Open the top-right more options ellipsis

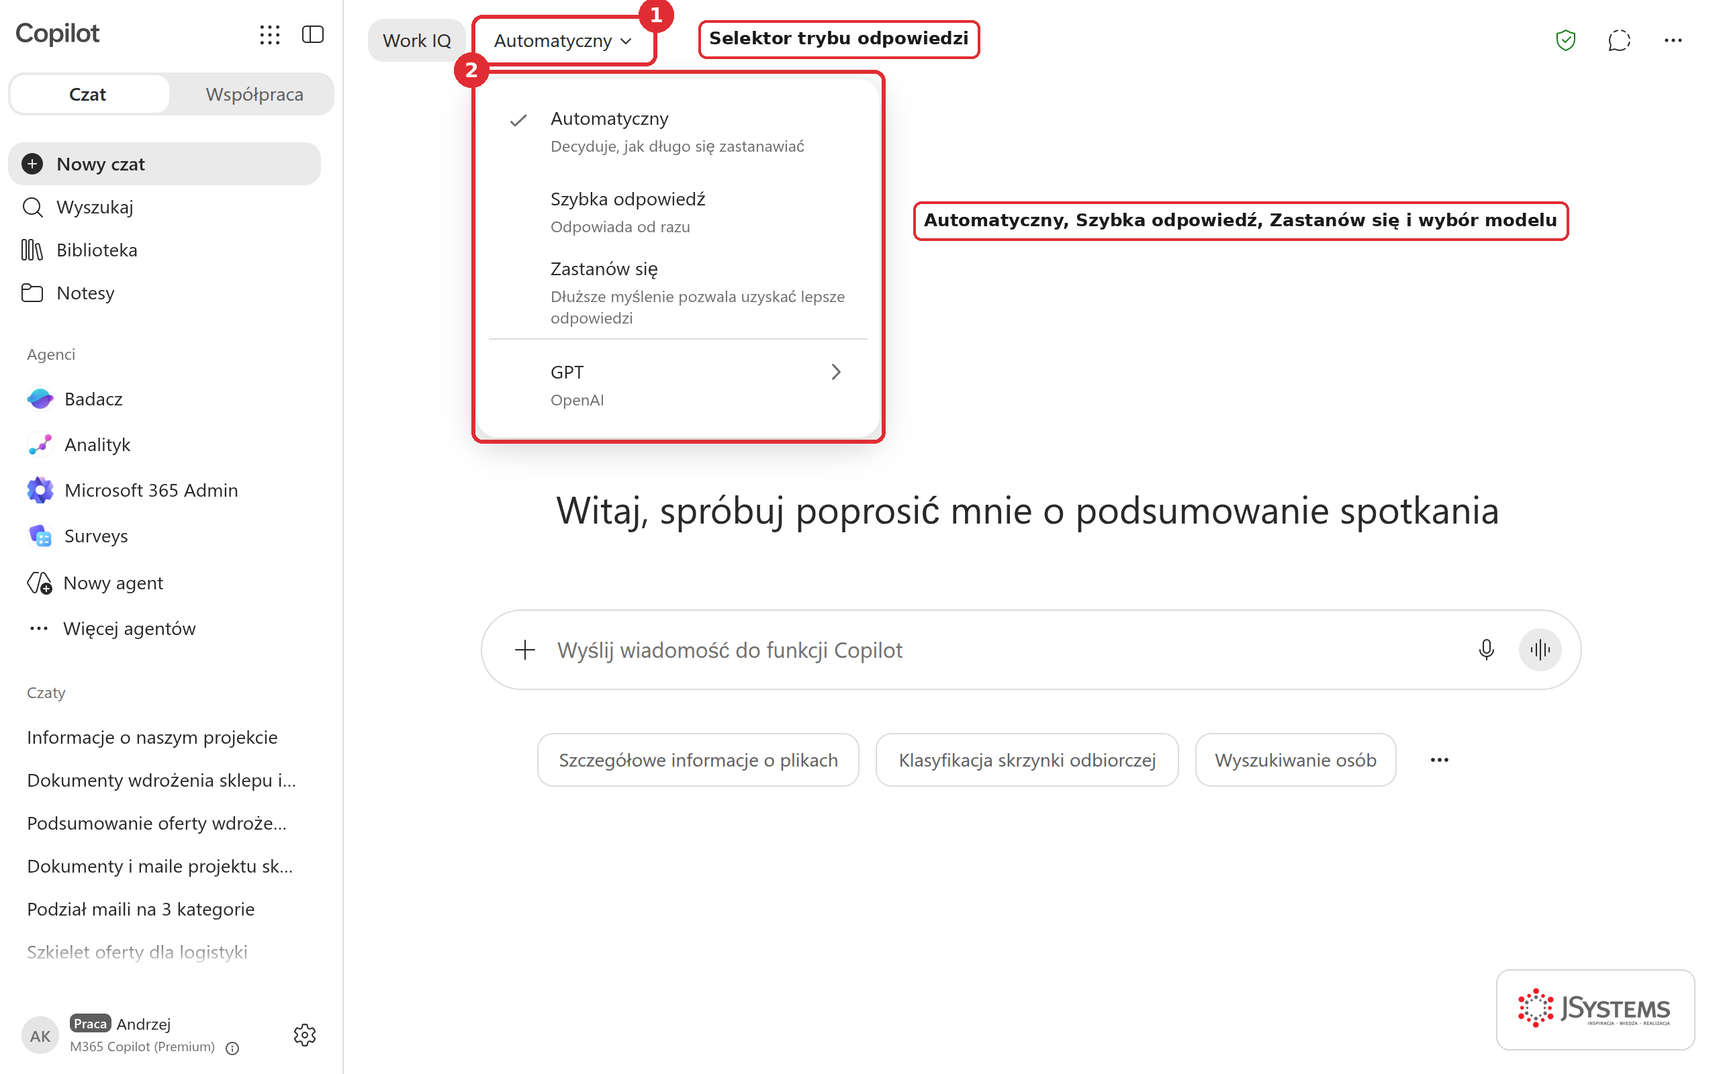(x=1673, y=40)
